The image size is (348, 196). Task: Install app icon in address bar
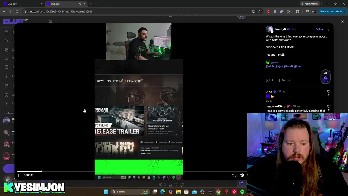253,11
